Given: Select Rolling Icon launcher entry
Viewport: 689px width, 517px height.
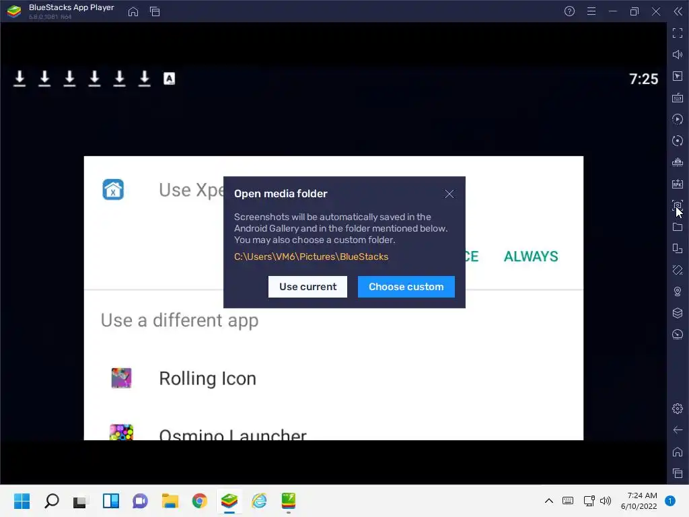Looking at the screenshot, I should 334,378.
